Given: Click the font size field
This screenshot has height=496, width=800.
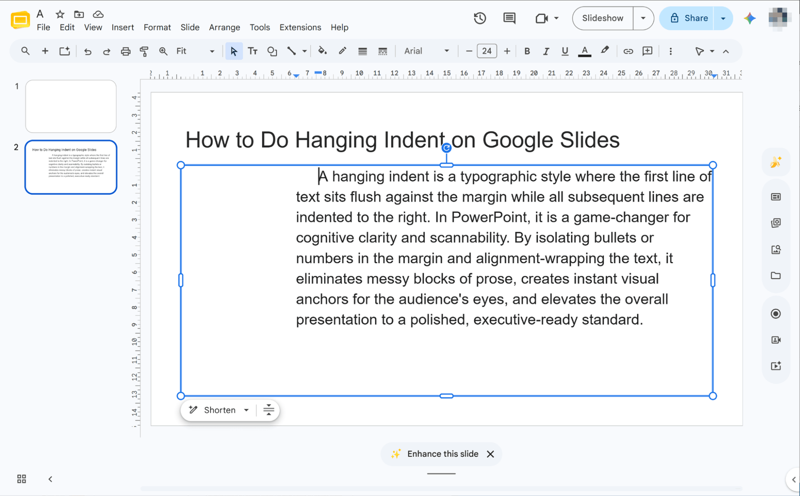Looking at the screenshot, I should coord(487,51).
